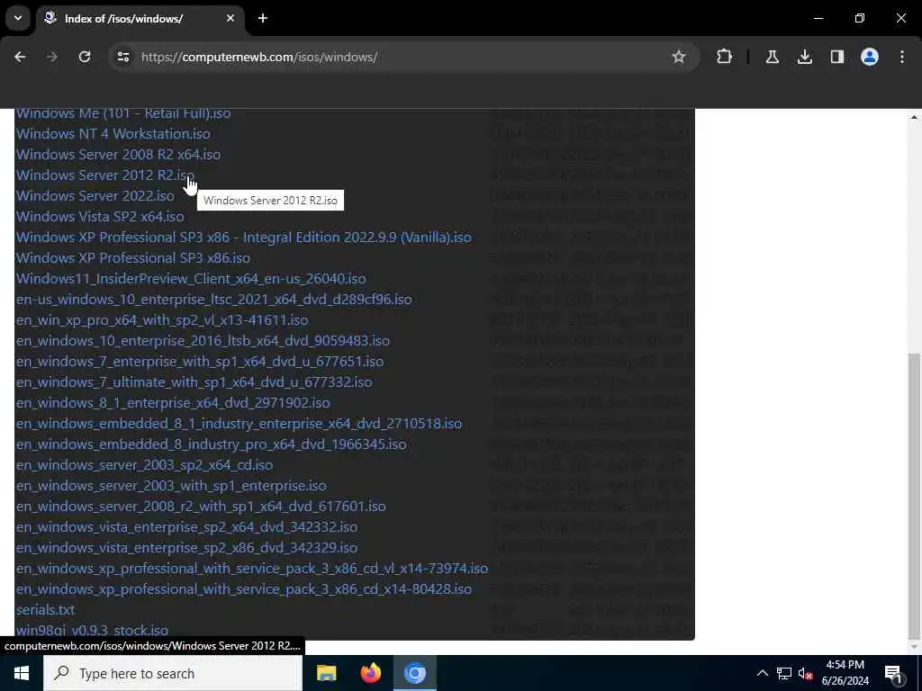Viewport: 922px width, 691px height.
Task: Click the forward navigation arrow
Action: (x=52, y=57)
